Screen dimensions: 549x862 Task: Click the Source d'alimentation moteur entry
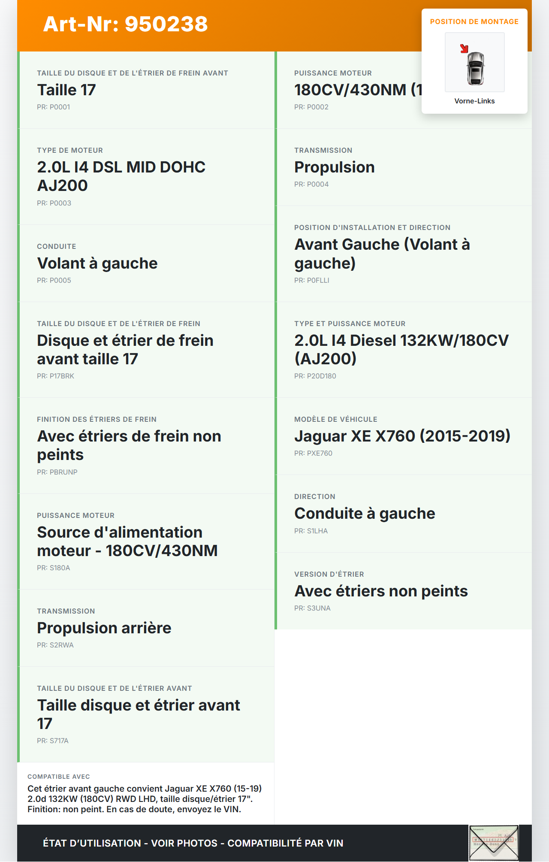coord(127,541)
